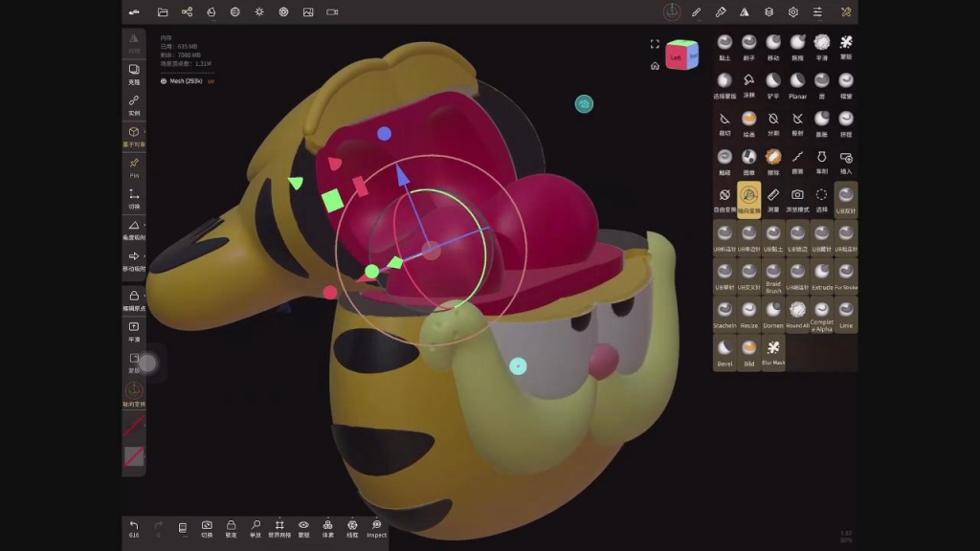The height and width of the screenshot is (551, 980).
Task: Select the Braid Brush tool
Action: click(x=773, y=276)
